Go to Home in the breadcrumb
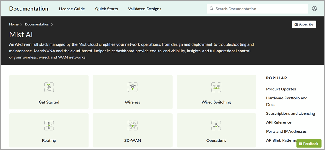This screenshot has height=150, width=325. (x=14, y=24)
